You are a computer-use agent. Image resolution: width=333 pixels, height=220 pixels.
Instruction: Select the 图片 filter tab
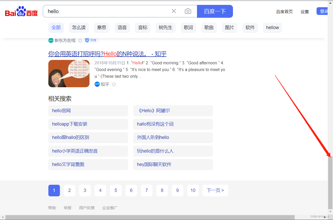coord(230,28)
